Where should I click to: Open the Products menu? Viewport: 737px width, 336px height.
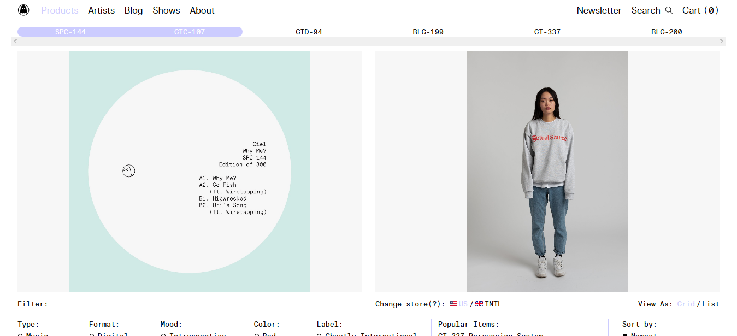coord(60,10)
